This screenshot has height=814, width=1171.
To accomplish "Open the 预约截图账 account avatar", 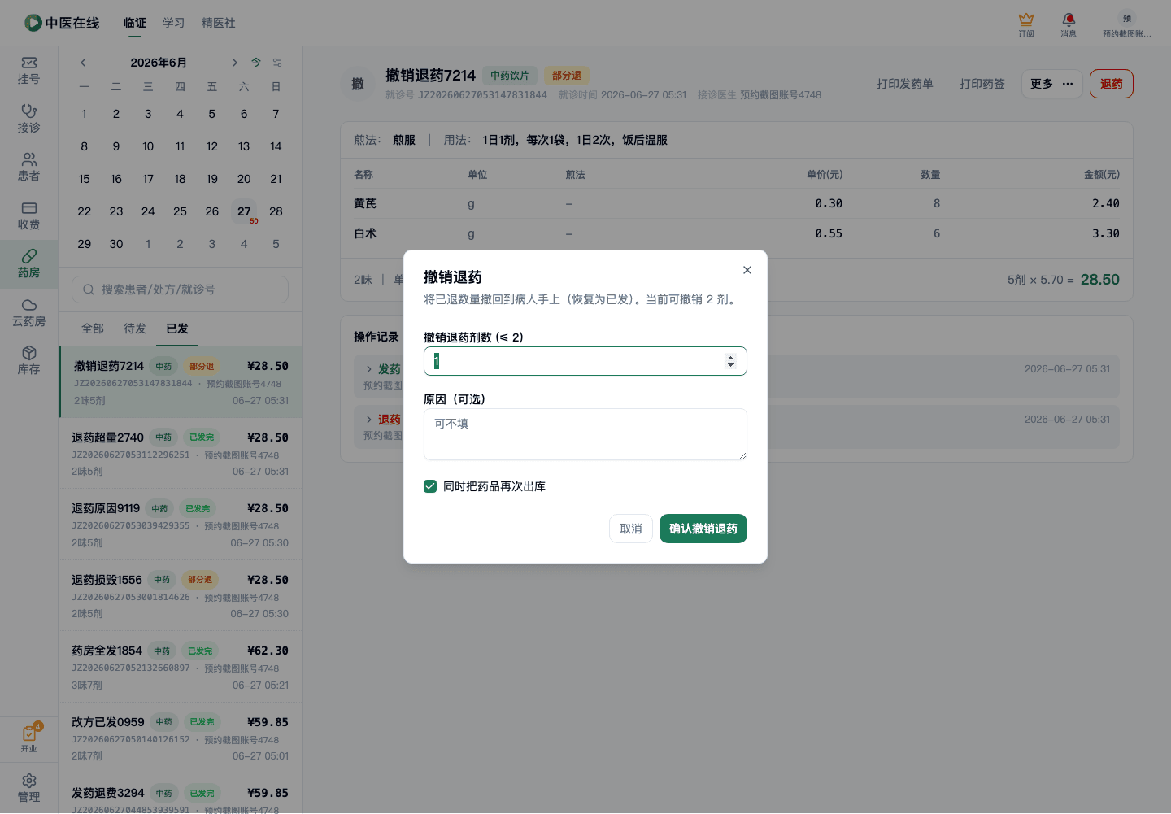I will [x=1127, y=24].
